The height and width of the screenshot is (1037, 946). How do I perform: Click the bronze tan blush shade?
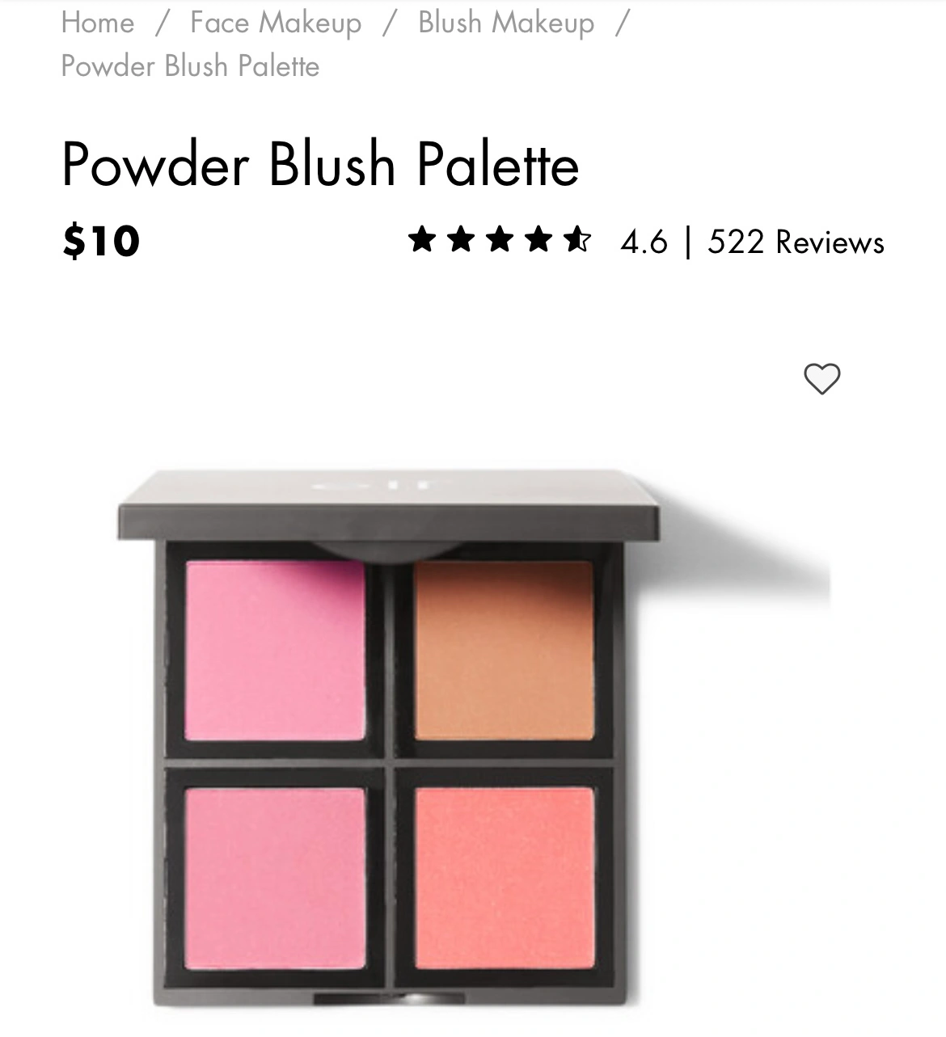point(504,651)
